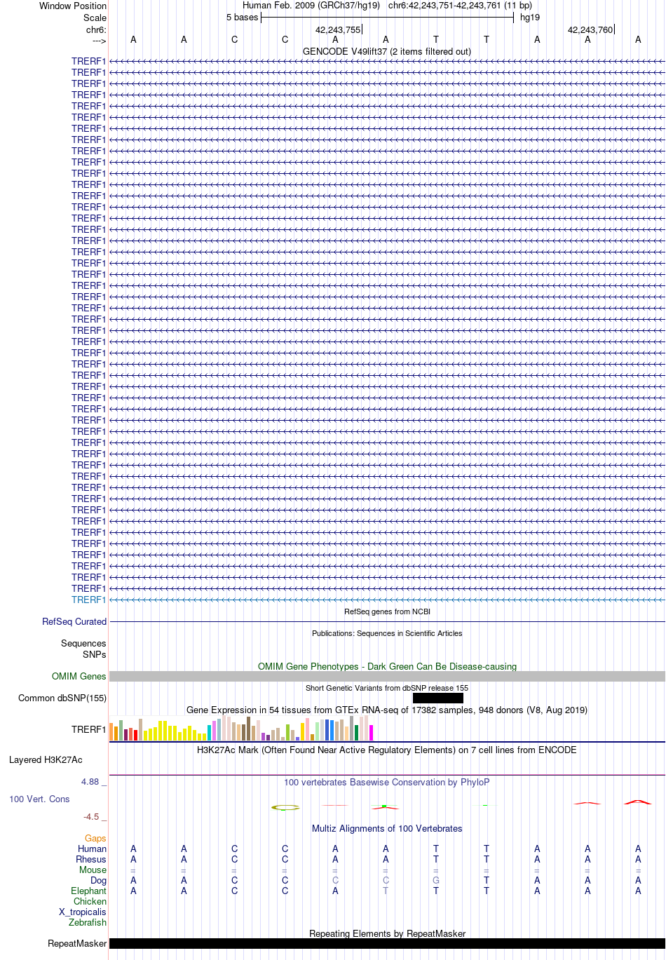Image resolution: width=666 pixels, height=960 pixels.
Task: Open the Sequences SNPs track label
Action: tap(83, 649)
